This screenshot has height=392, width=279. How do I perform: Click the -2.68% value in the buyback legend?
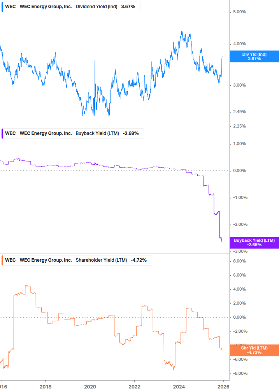(131, 133)
